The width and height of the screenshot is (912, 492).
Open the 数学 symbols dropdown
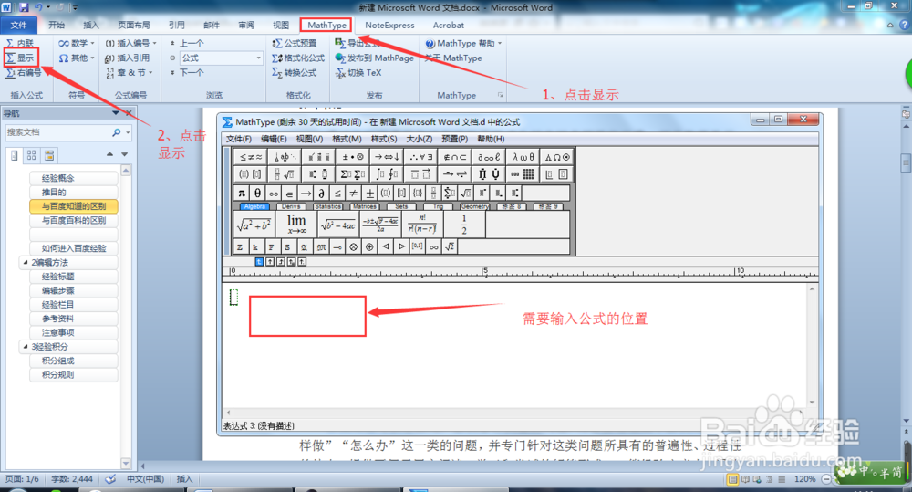tap(77, 43)
